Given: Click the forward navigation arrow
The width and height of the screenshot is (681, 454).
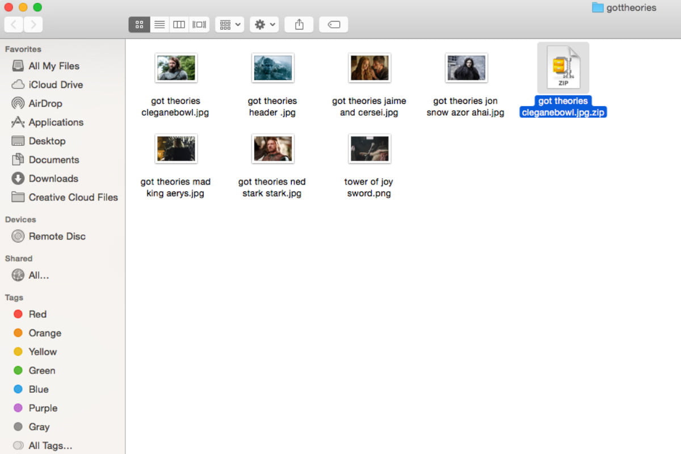Looking at the screenshot, I should pos(33,24).
